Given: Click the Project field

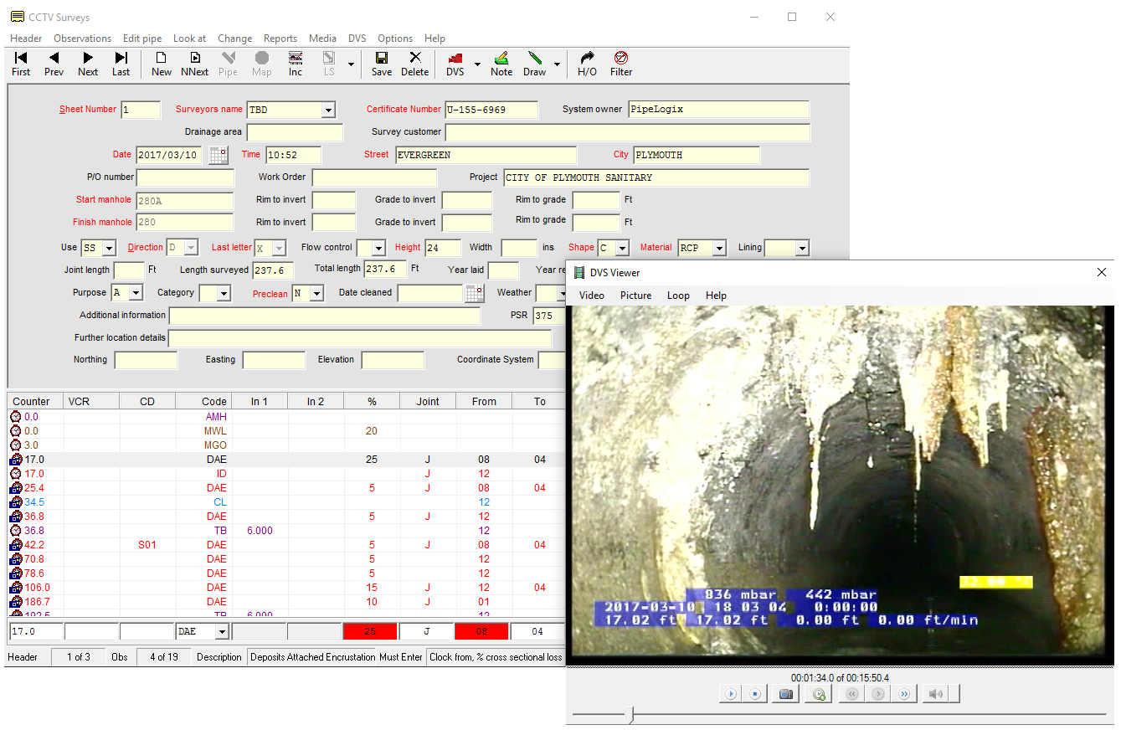Looking at the screenshot, I should coord(656,177).
